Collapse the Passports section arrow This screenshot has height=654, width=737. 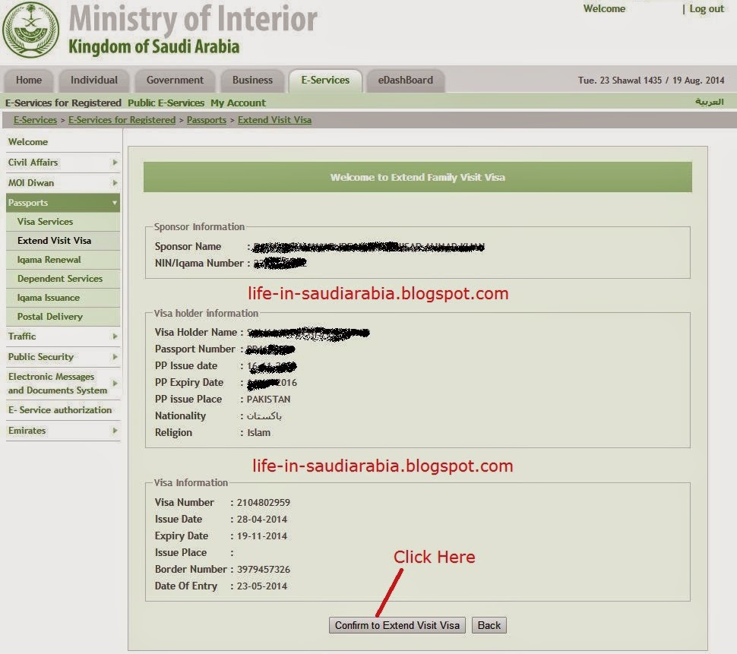pos(115,203)
